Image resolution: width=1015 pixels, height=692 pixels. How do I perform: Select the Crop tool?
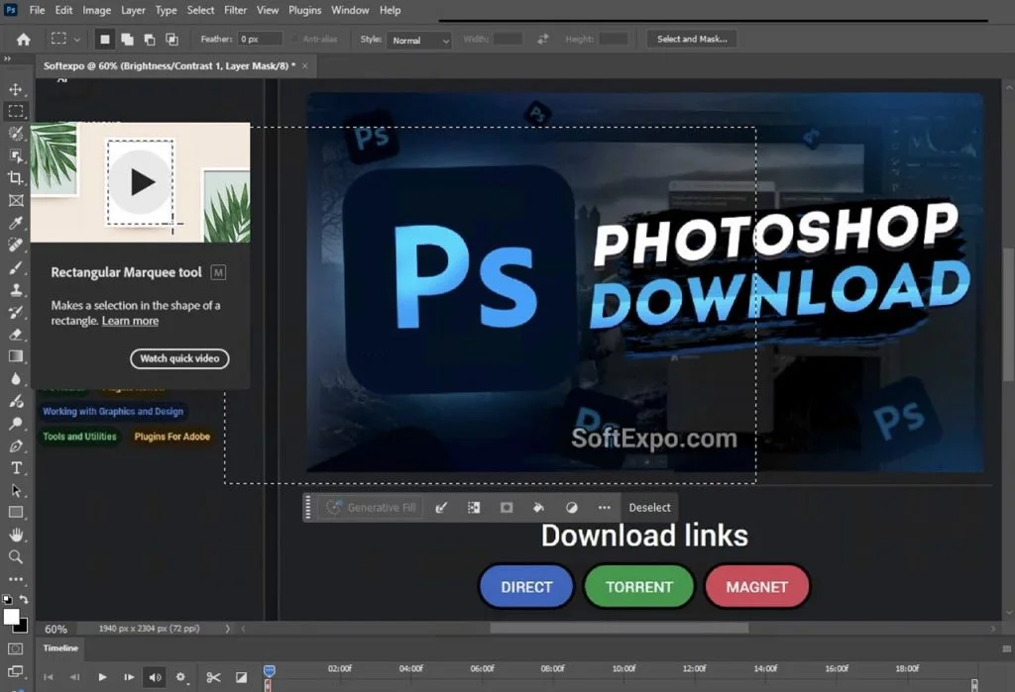tap(15, 178)
